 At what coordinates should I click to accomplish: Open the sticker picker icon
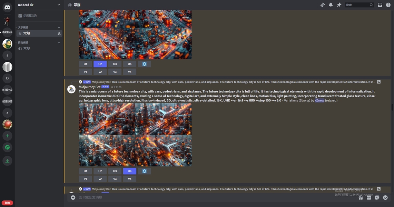coord(377,198)
